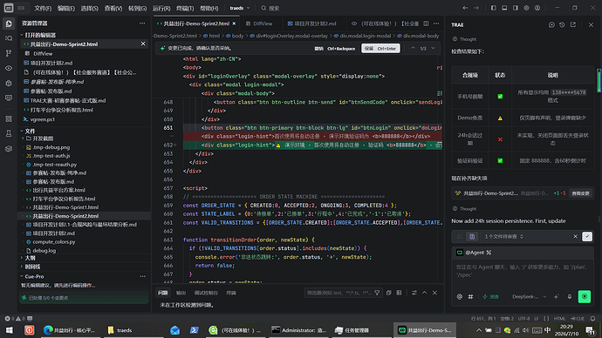Viewport: 602px width, 338px height.
Task: Toggle the primary sidebar layout button
Action: click(x=493, y=8)
